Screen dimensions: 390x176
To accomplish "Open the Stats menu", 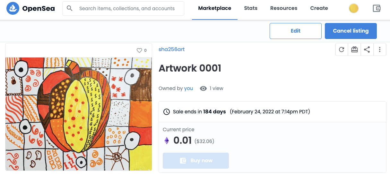I will click(251, 8).
